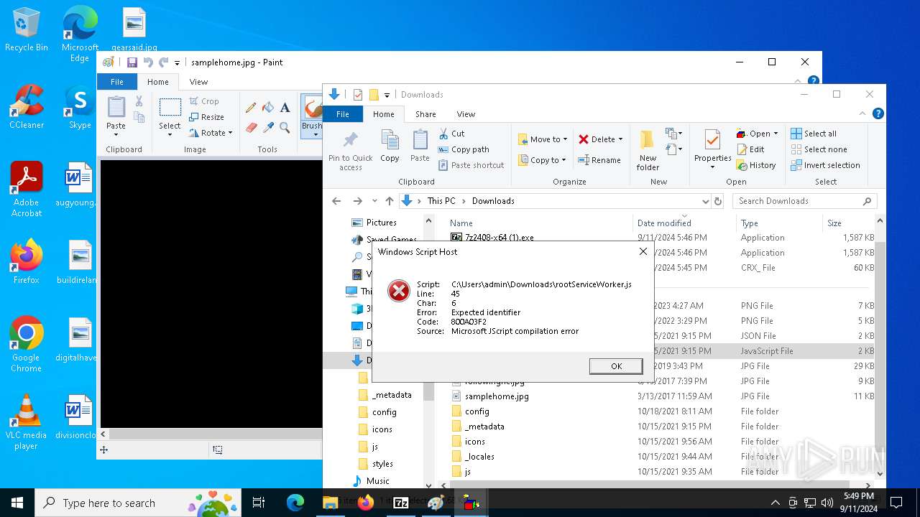Open the Windows Start menu

(x=17, y=503)
